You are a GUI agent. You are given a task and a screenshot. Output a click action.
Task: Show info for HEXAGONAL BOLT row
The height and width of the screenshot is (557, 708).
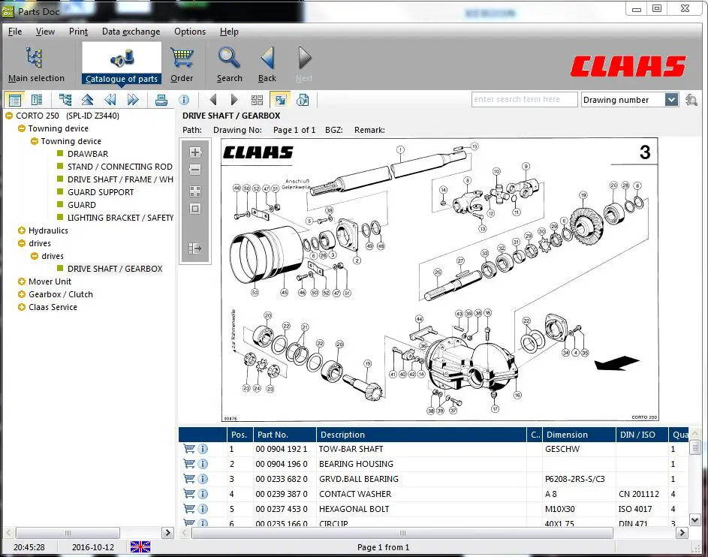pyautogui.click(x=203, y=509)
